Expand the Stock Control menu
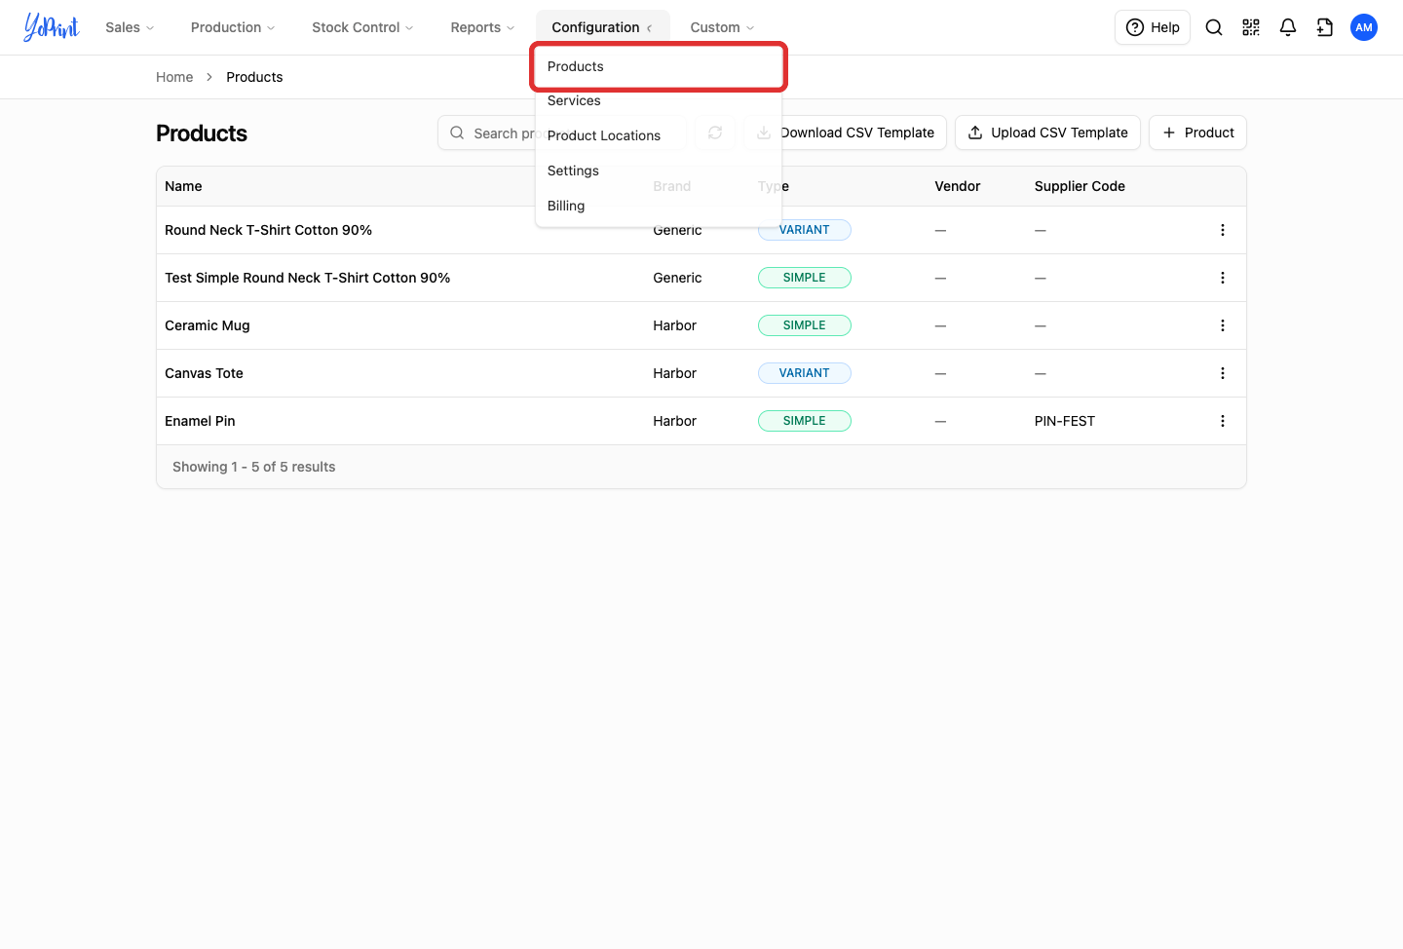The height and width of the screenshot is (949, 1403). (x=362, y=27)
